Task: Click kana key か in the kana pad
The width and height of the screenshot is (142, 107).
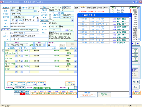Action: click(x=134, y=50)
